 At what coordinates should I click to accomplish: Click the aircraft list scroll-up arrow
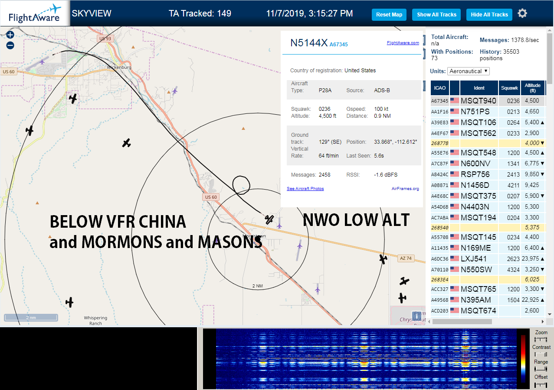(550, 30)
